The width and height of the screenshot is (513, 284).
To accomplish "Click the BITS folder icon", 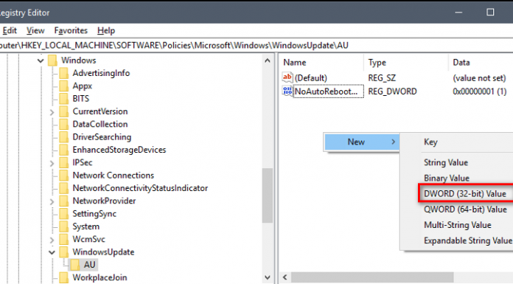I will [64, 99].
